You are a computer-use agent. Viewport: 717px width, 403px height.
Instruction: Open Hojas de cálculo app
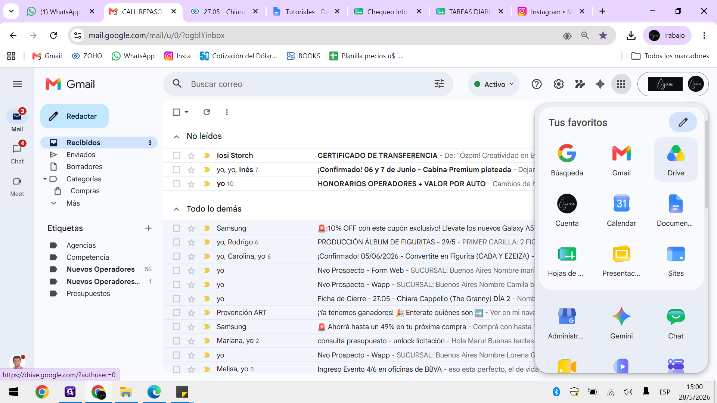(x=567, y=260)
